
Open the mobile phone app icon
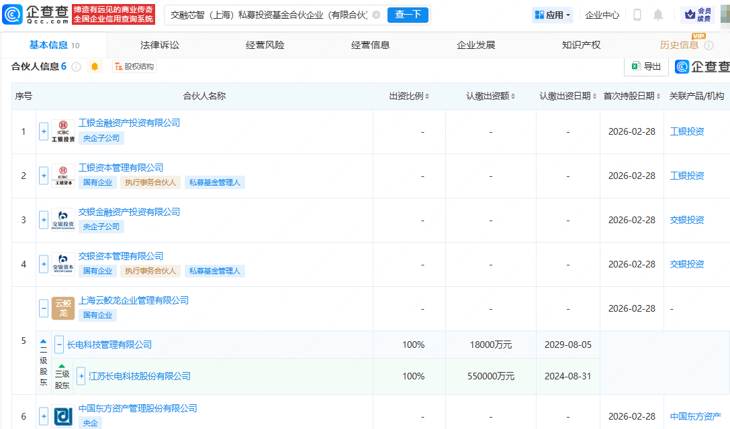637,15
